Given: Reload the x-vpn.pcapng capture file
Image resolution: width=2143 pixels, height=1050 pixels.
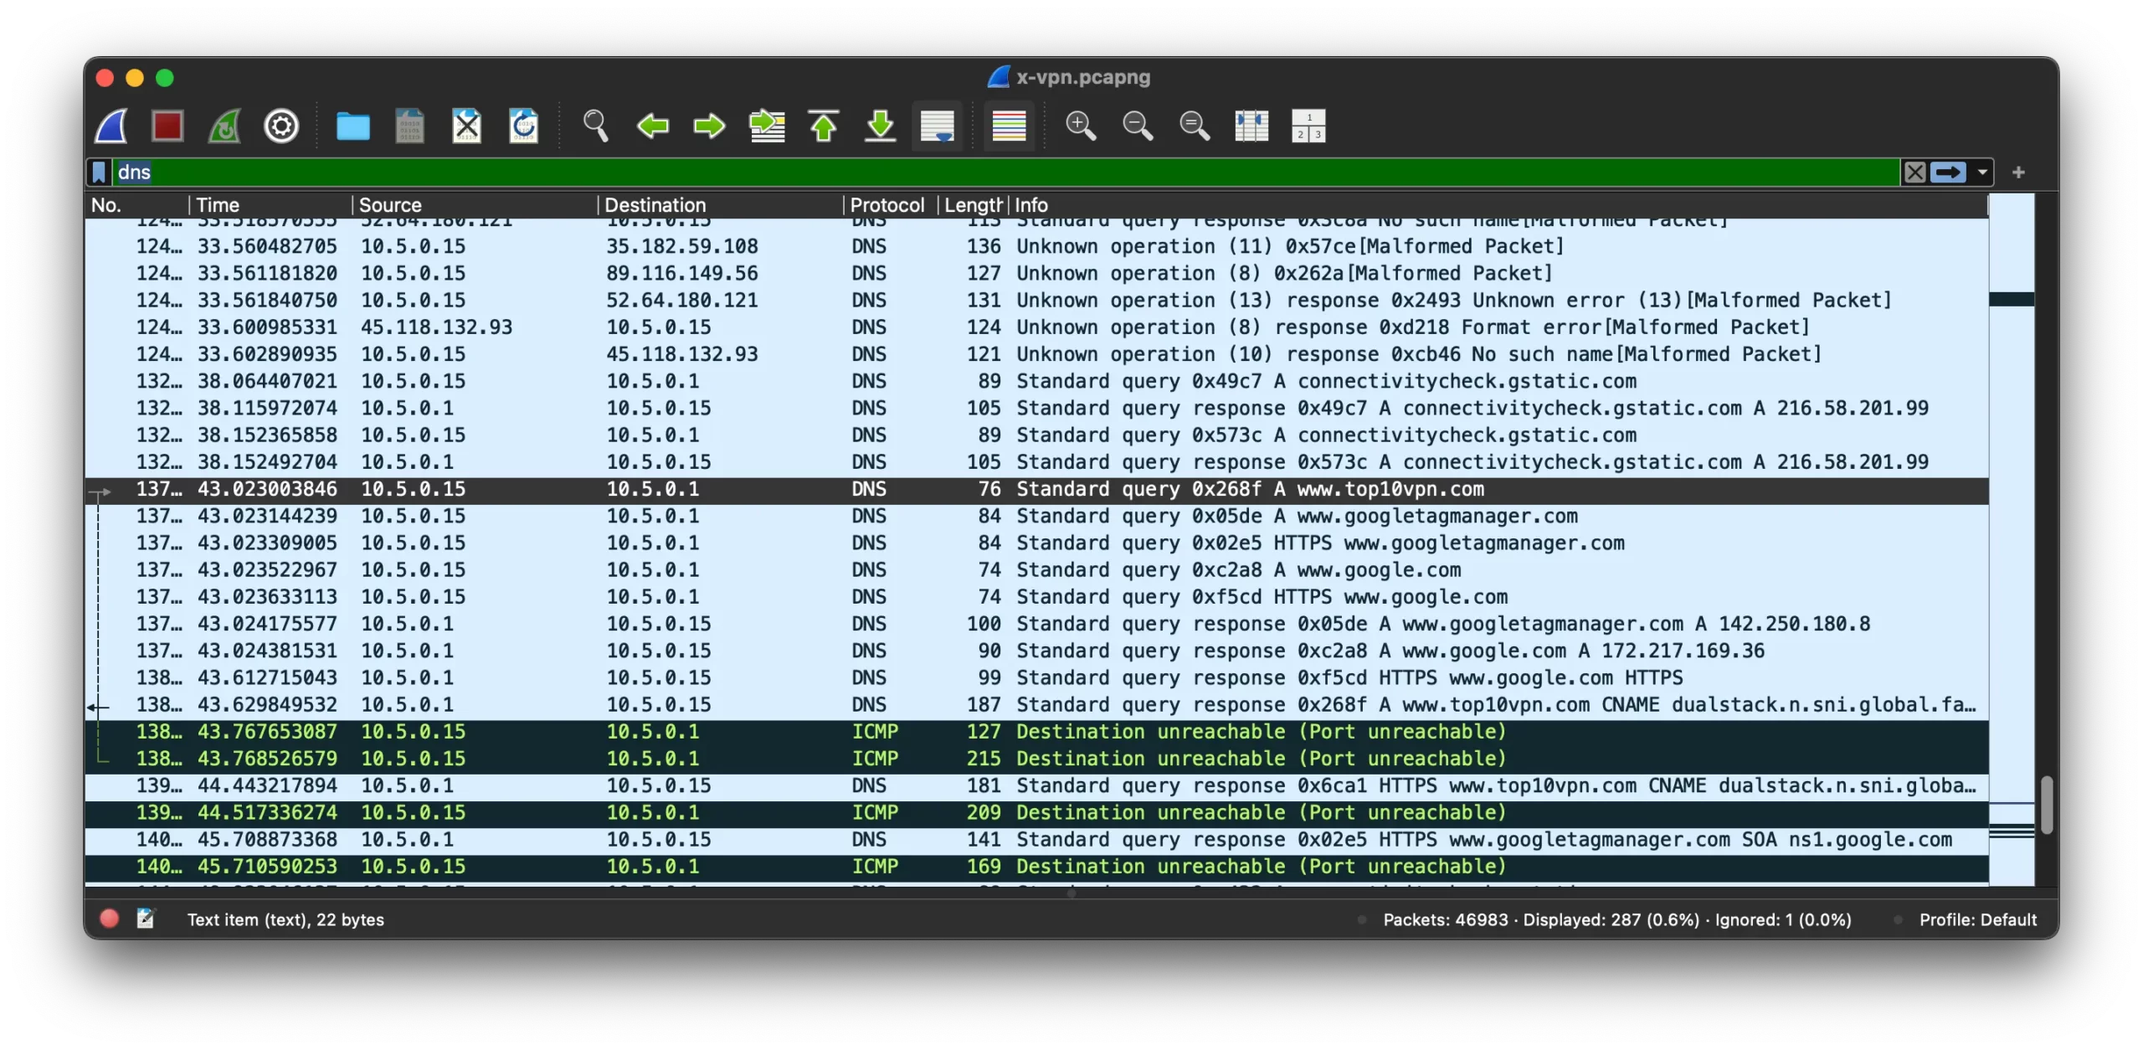Looking at the screenshot, I should pos(522,126).
